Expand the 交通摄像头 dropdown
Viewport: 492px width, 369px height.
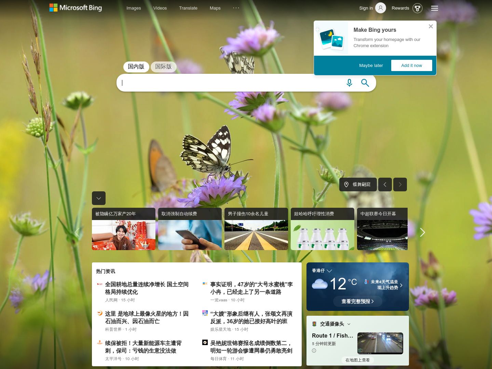pyautogui.click(x=349, y=324)
